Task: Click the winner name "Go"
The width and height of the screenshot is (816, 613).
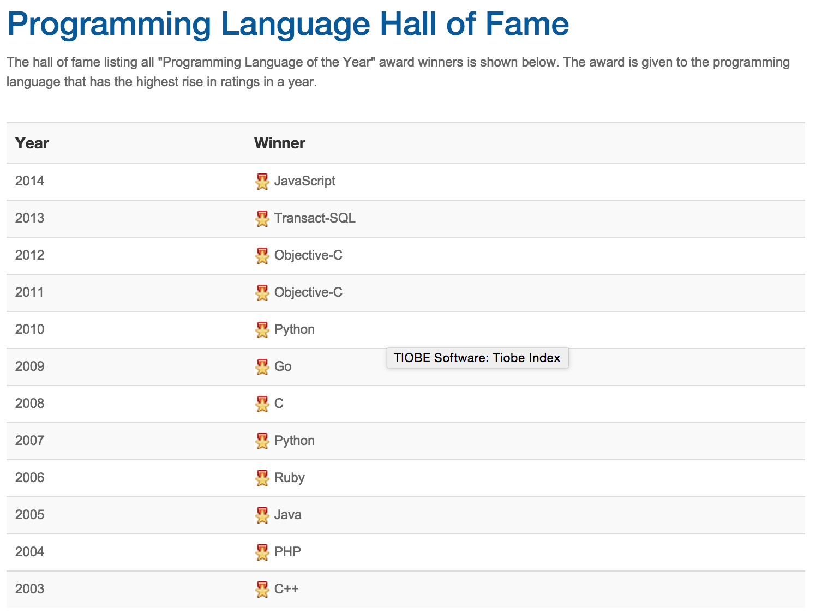Action: [x=283, y=366]
